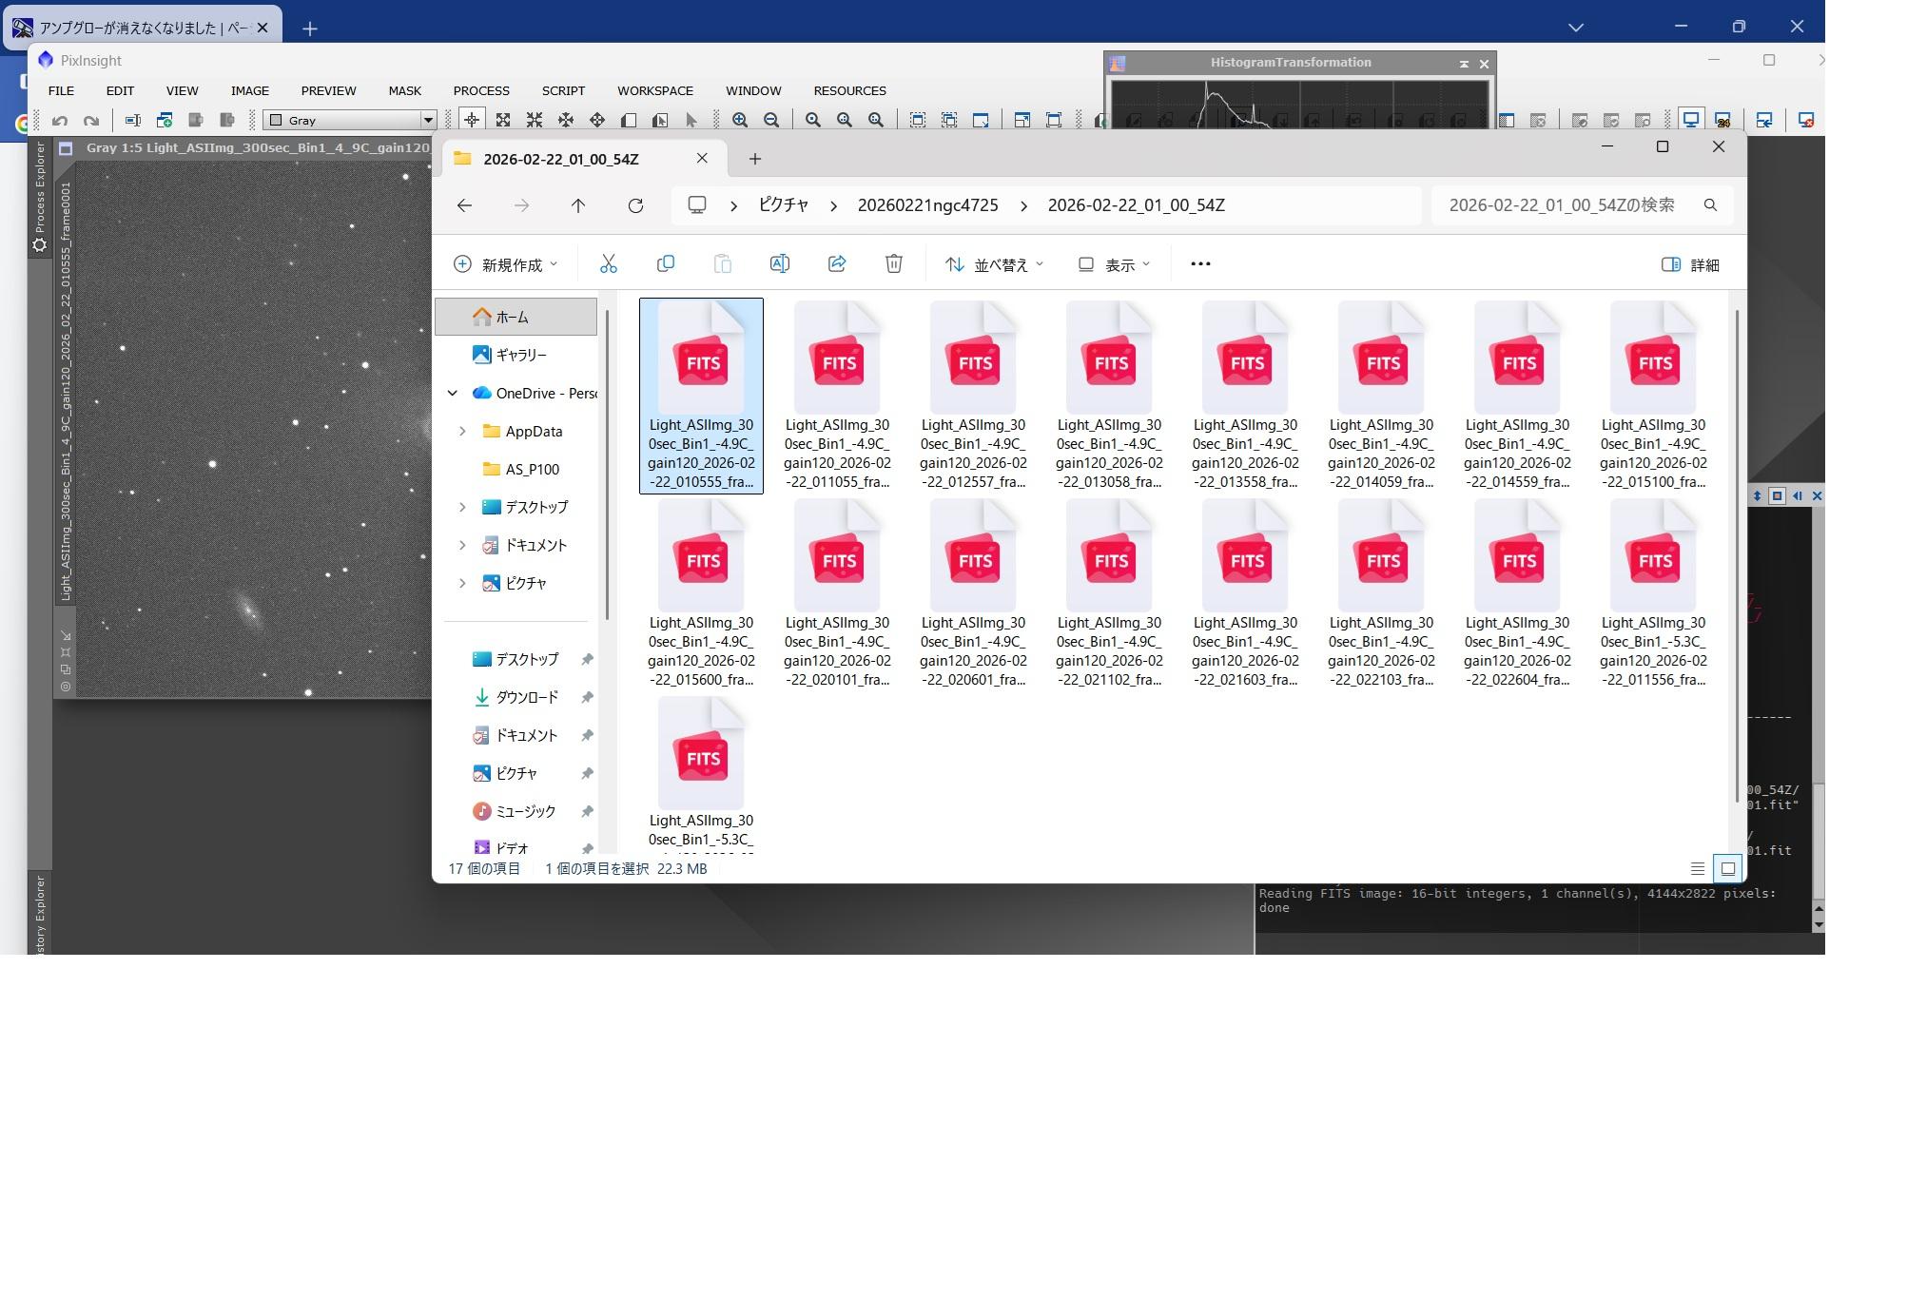Image resolution: width=1907 pixels, height=1298 pixels.
Task: Open the PROCESS menu
Action: 480,90
